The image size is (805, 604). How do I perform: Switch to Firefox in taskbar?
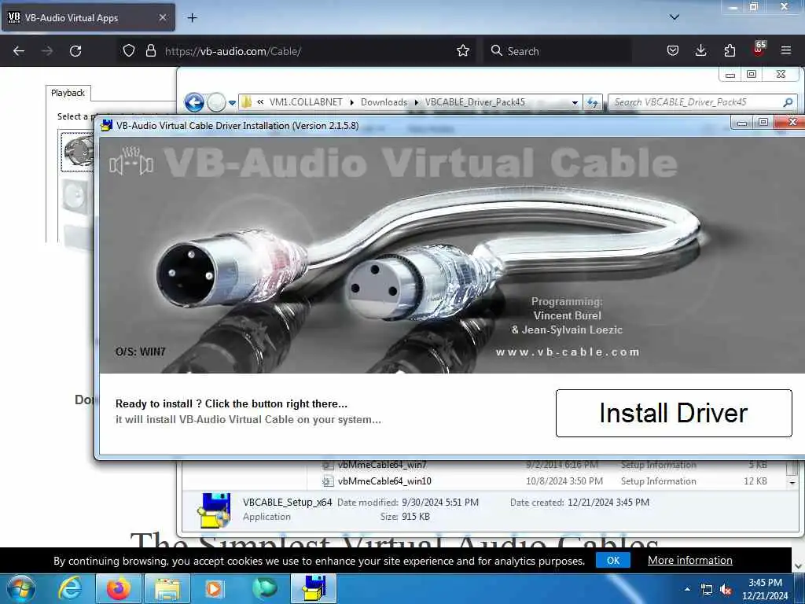point(118,588)
